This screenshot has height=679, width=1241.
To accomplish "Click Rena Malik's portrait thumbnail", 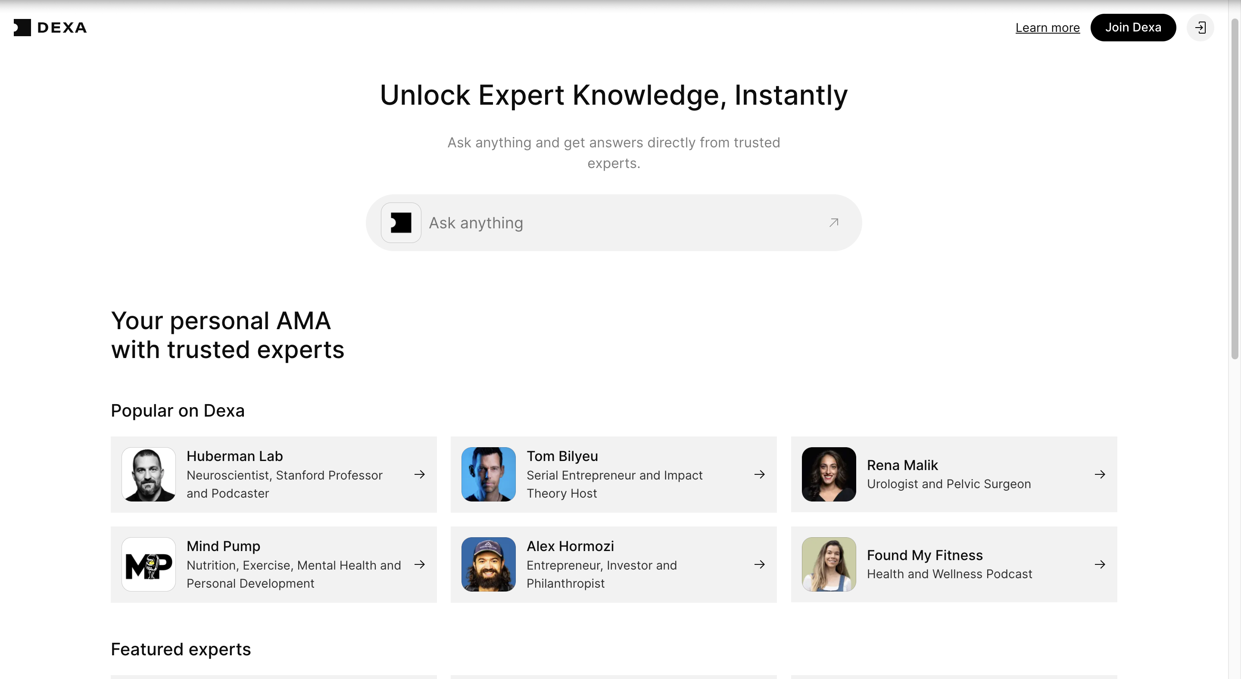I will 829,474.
